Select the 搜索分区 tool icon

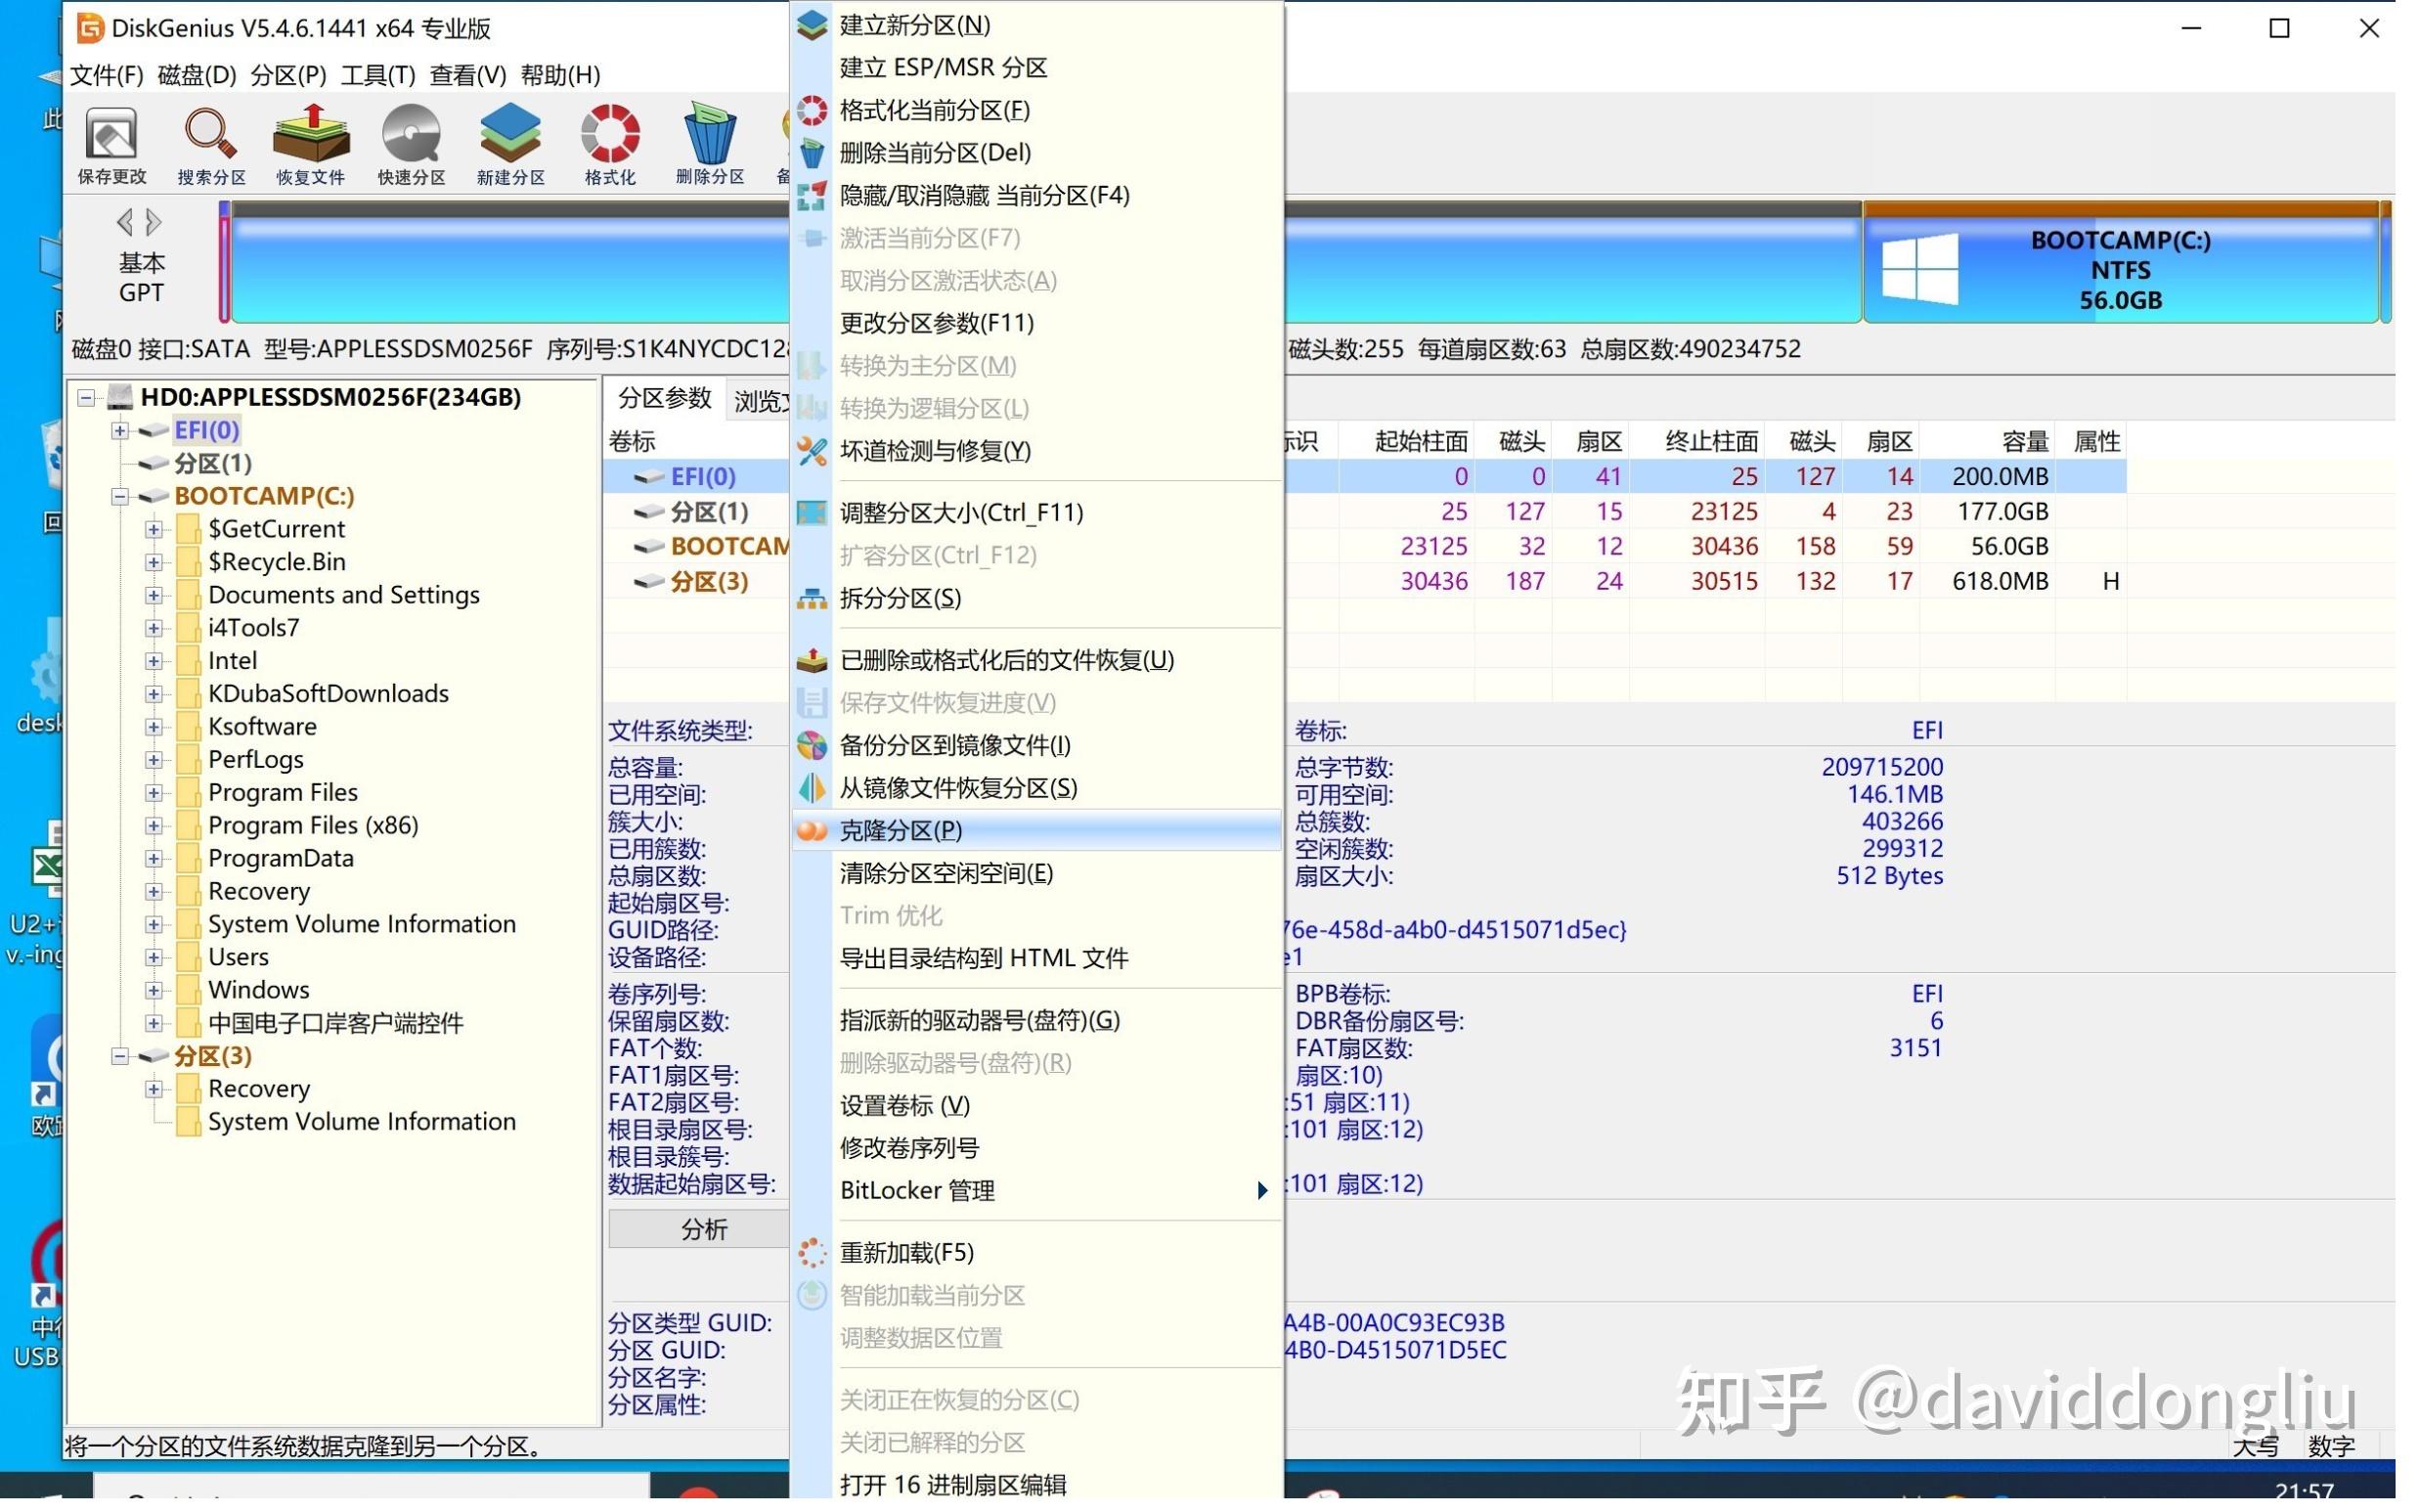(x=210, y=143)
